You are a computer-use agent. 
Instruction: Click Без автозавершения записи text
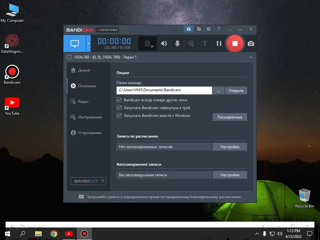point(143,175)
